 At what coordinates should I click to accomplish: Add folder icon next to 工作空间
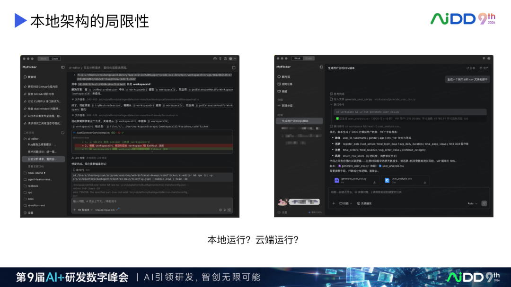[63, 133]
